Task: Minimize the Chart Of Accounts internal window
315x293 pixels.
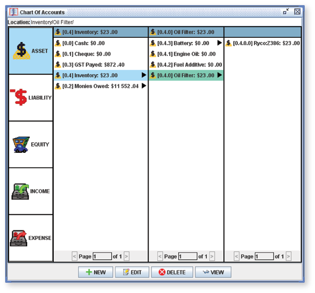Action: [286, 11]
